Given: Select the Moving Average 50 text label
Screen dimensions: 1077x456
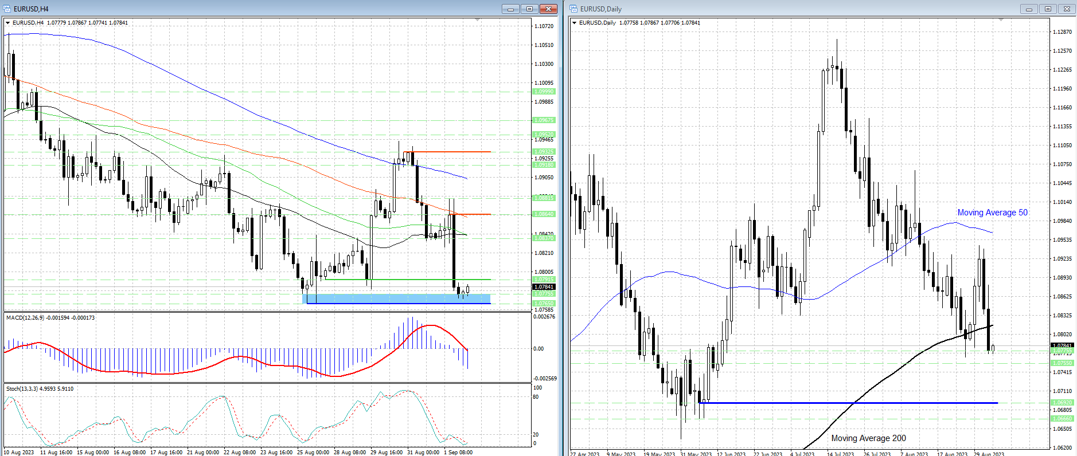Looking at the screenshot, I should pyautogui.click(x=992, y=213).
